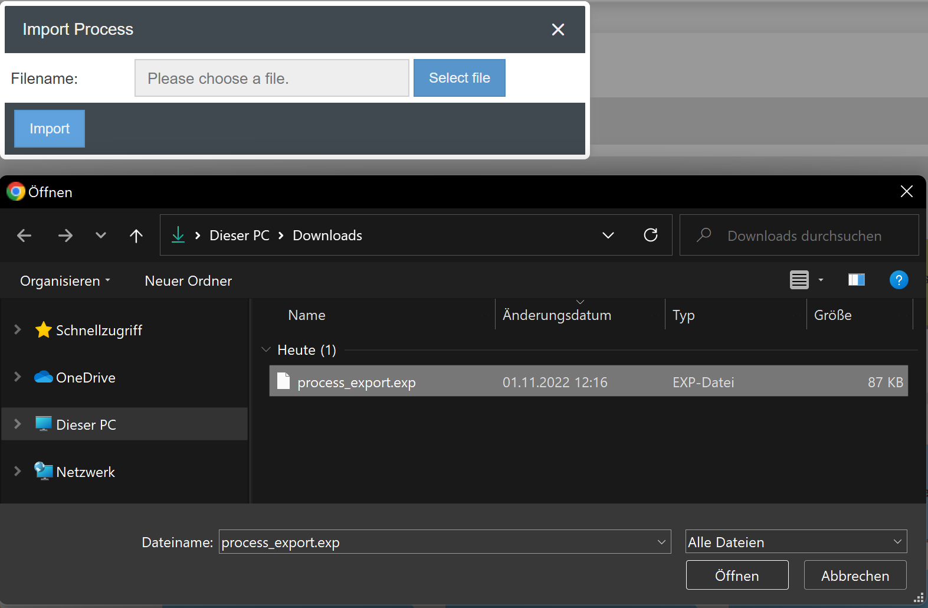Image resolution: width=928 pixels, height=608 pixels.
Task: Open the Organisieren menu
Action: coord(65,281)
